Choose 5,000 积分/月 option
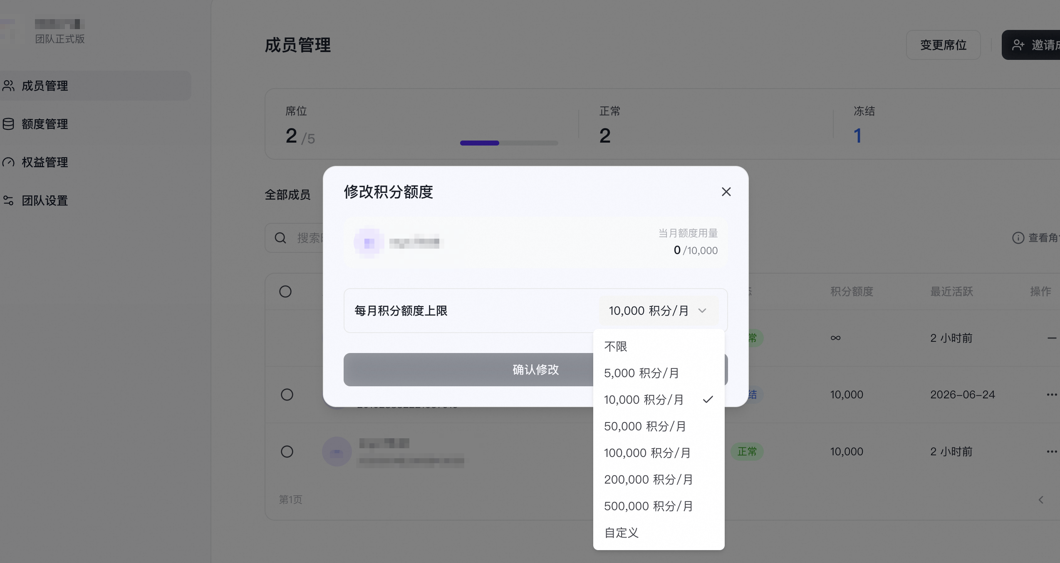Viewport: 1060px width, 563px height. [659, 373]
